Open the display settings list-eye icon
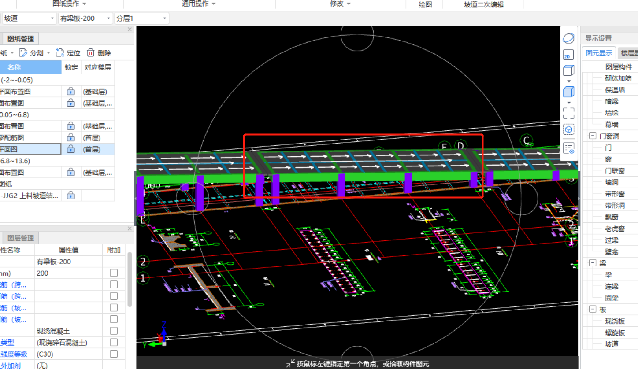 point(568,148)
